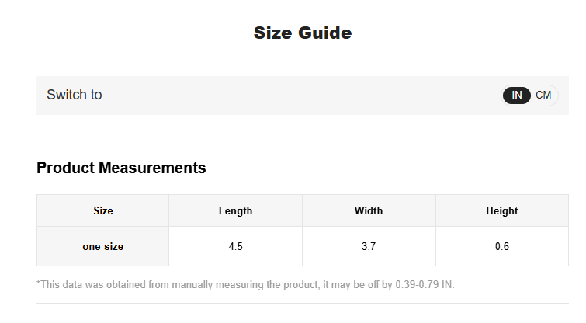Screen dimensions: 586x323
Task: Click the manual measurement disclaimer note
Action: [245, 285]
